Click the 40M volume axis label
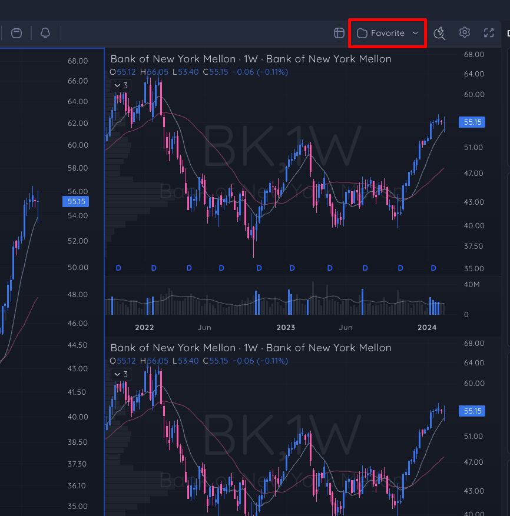 [x=472, y=285]
